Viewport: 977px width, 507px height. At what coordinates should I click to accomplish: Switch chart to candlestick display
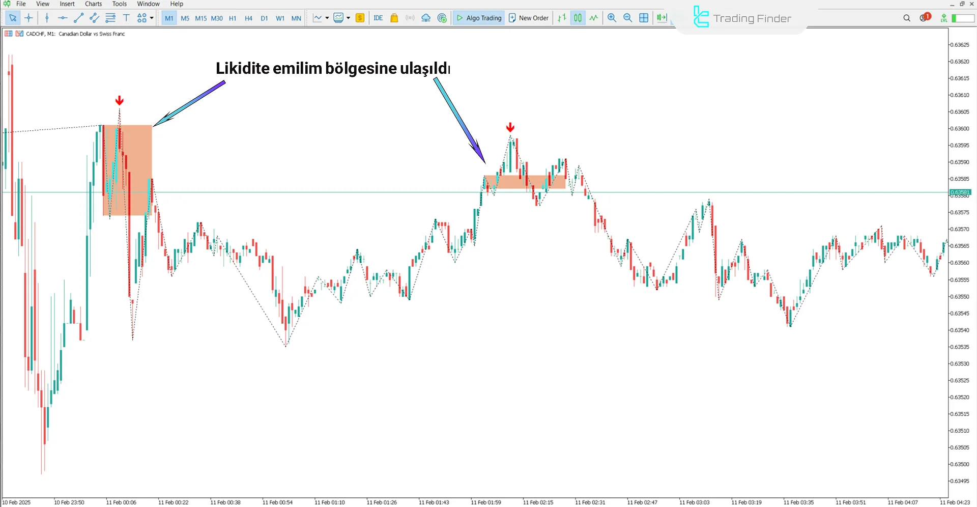578,18
